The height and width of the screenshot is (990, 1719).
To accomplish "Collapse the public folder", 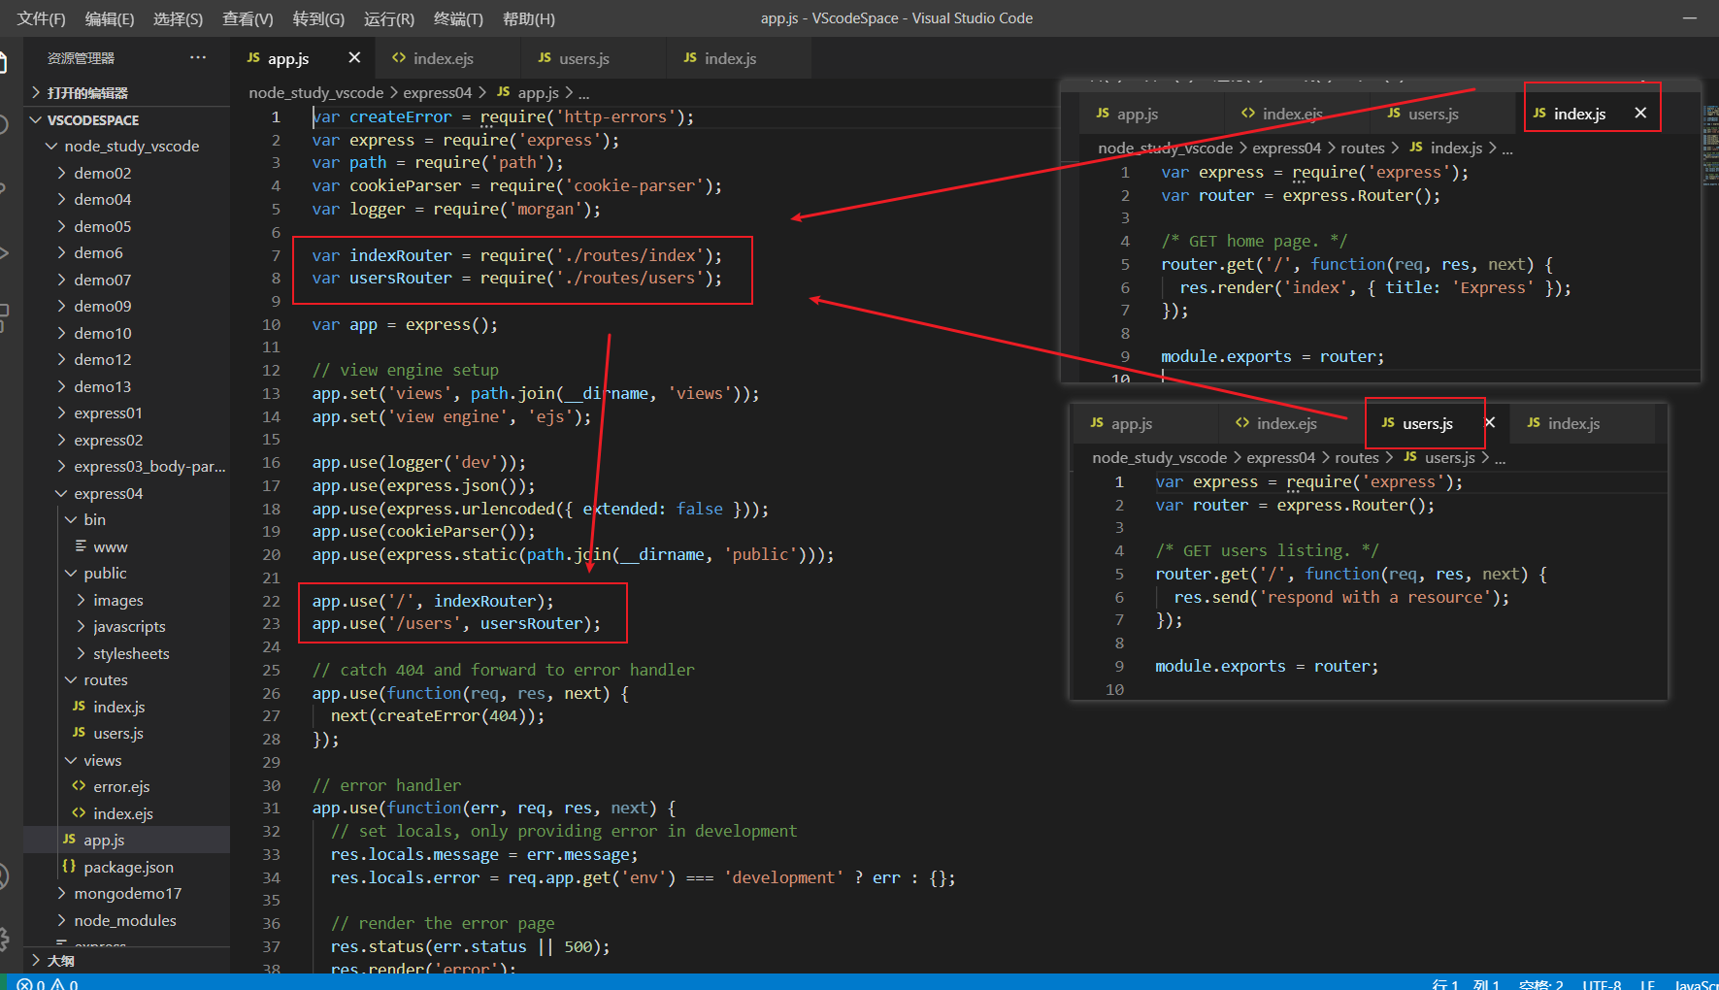I will coord(126,573).
